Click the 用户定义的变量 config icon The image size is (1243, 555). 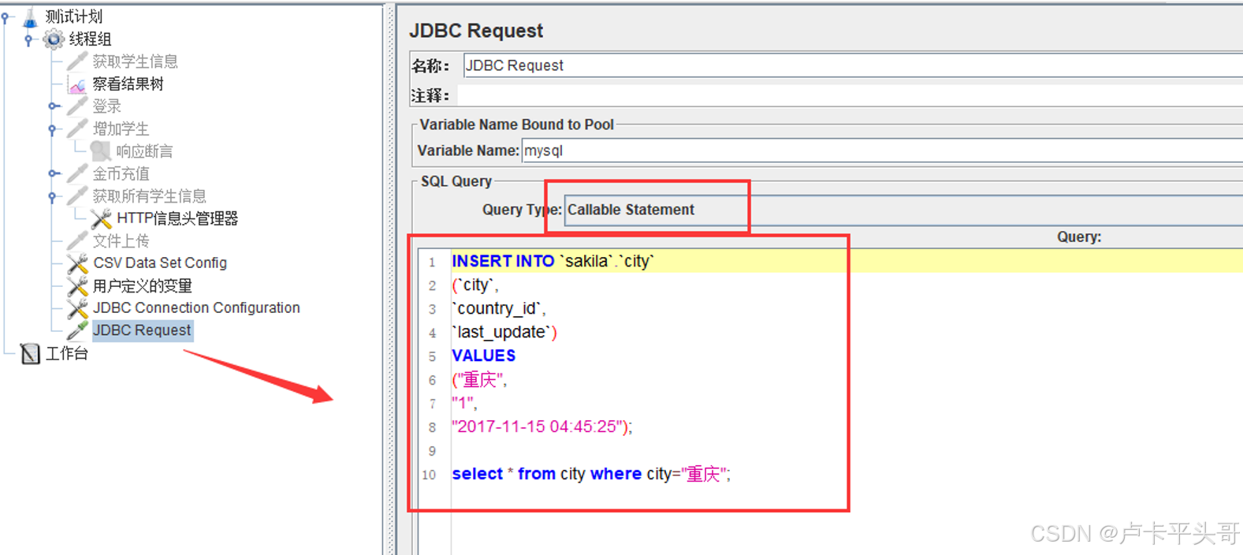77,285
